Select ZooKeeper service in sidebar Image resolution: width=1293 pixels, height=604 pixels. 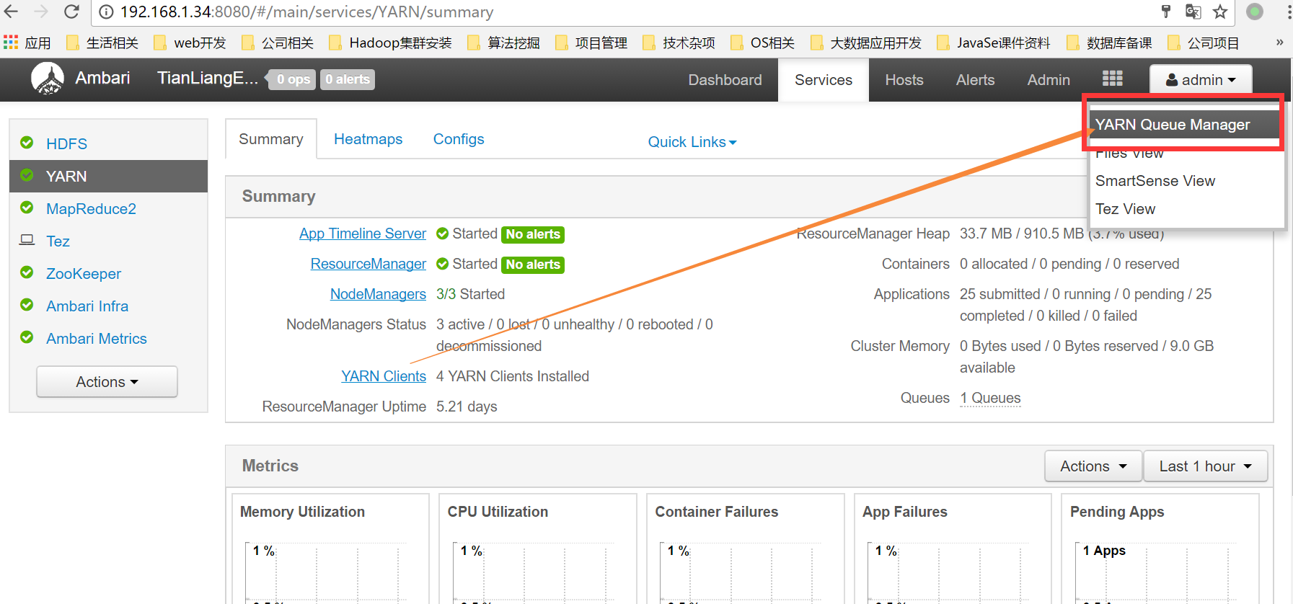pos(108,273)
